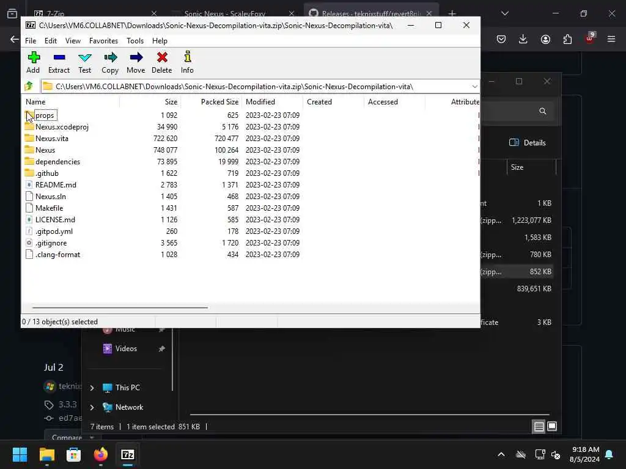Click the search icon in File Explorer
The image size is (626, 469).
(543, 111)
